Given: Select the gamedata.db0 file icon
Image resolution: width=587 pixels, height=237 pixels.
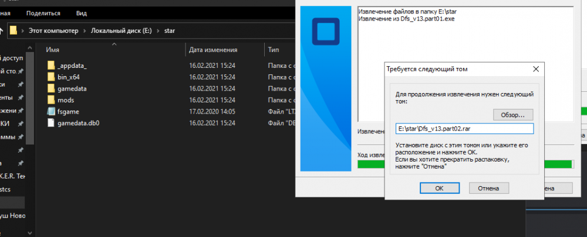Looking at the screenshot, I should pos(51,123).
